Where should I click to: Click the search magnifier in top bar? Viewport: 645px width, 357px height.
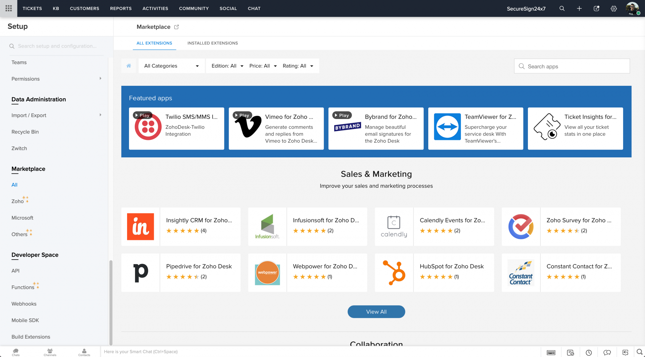point(562,8)
